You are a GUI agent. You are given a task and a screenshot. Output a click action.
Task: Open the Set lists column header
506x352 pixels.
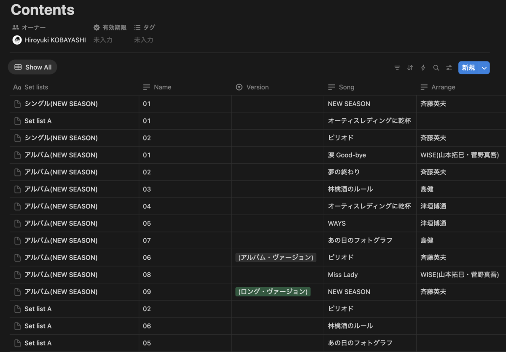pyautogui.click(x=74, y=87)
